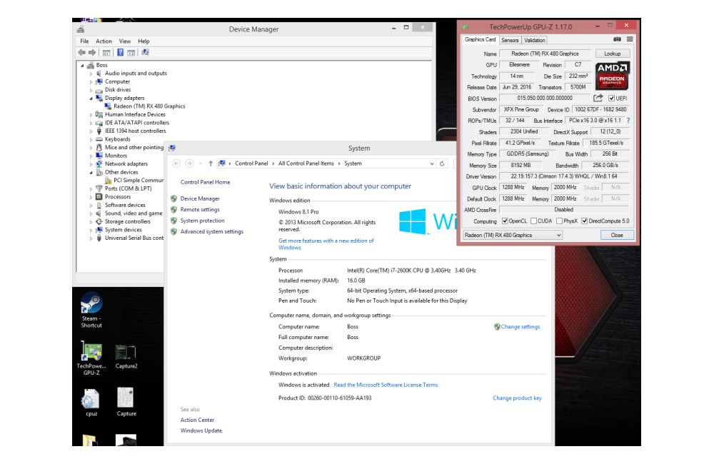Toggle the OpenCL checkbox
Screen dimensions: 714x464
pyautogui.click(x=506, y=221)
